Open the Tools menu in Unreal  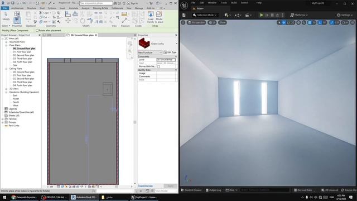(224, 3)
